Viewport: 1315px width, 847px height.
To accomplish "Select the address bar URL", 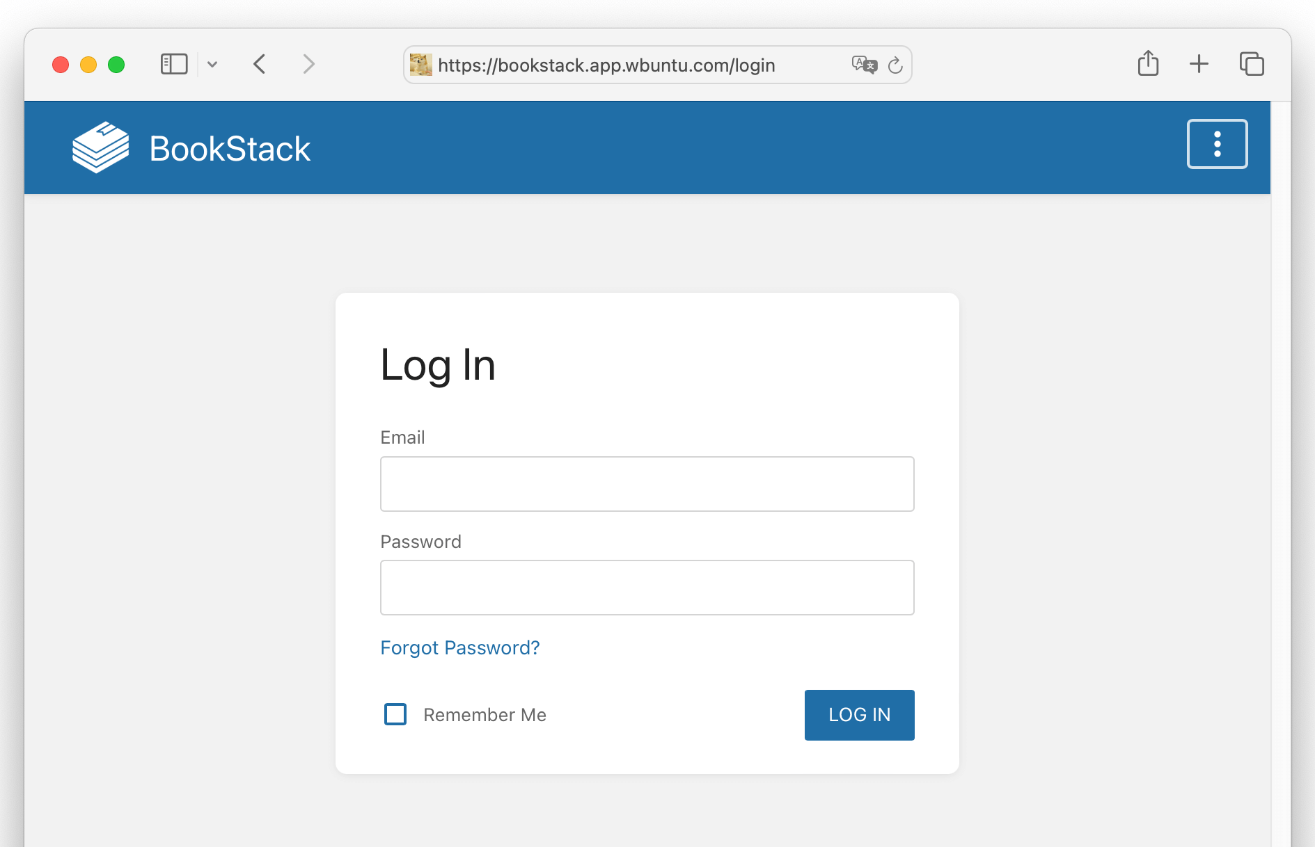I will [x=606, y=65].
